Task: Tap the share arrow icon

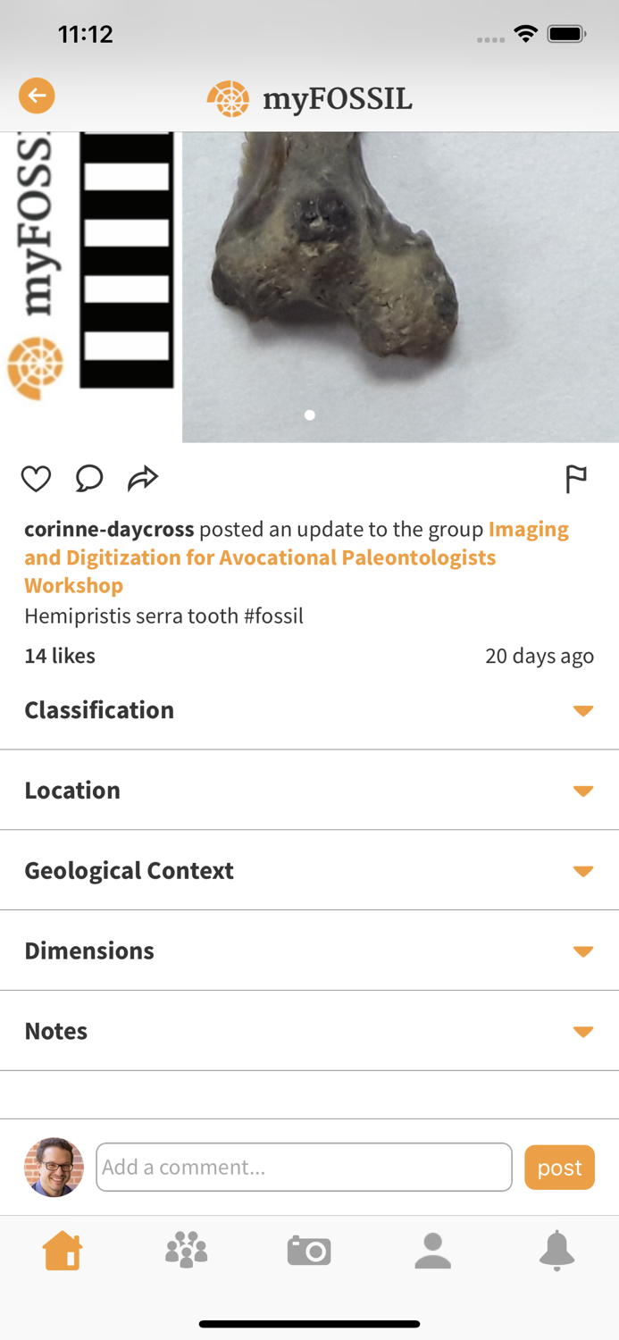Action: point(143,479)
